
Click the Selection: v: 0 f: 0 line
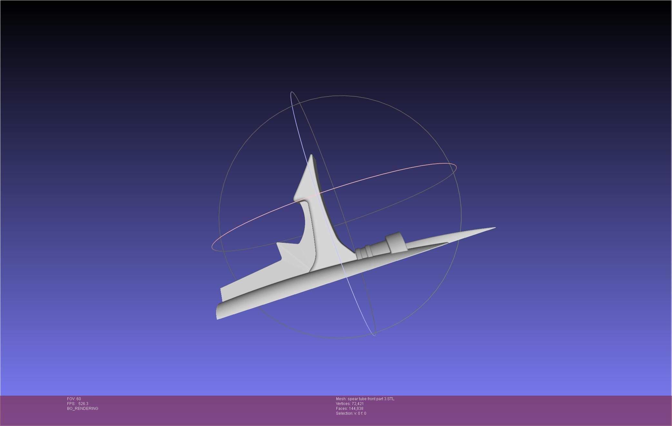(351, 413)
